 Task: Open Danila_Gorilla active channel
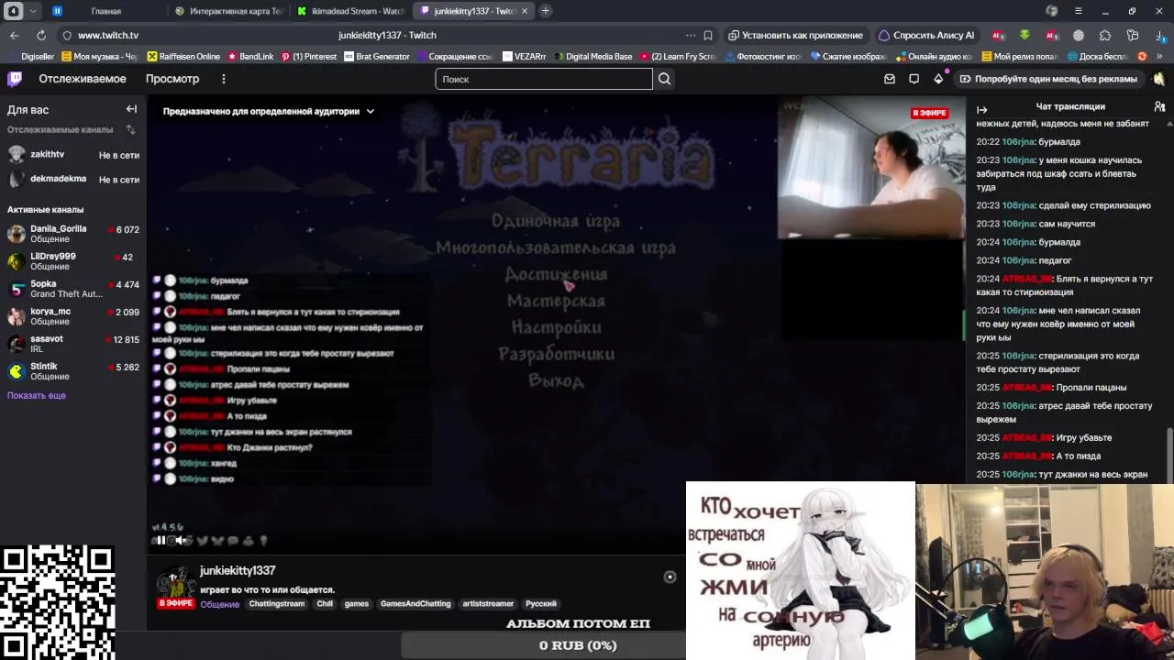pos(73,233)
